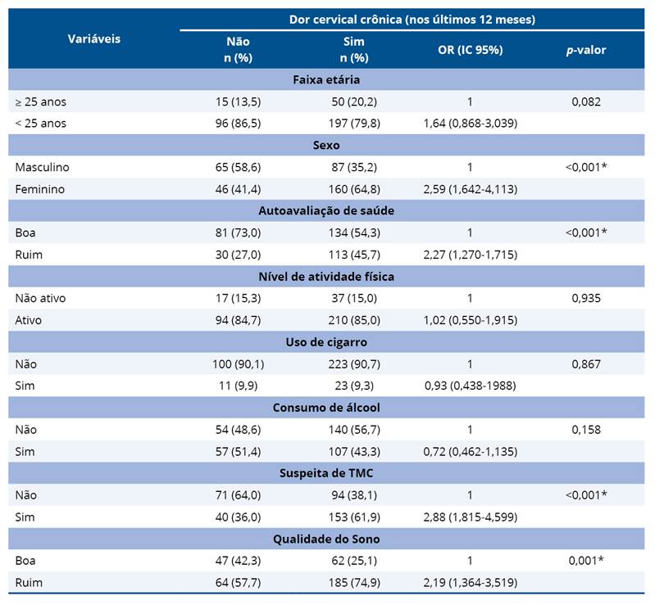The image size is (655, 605).
Task: Click the 'Sexo' section heading
Action: (326, 145)
